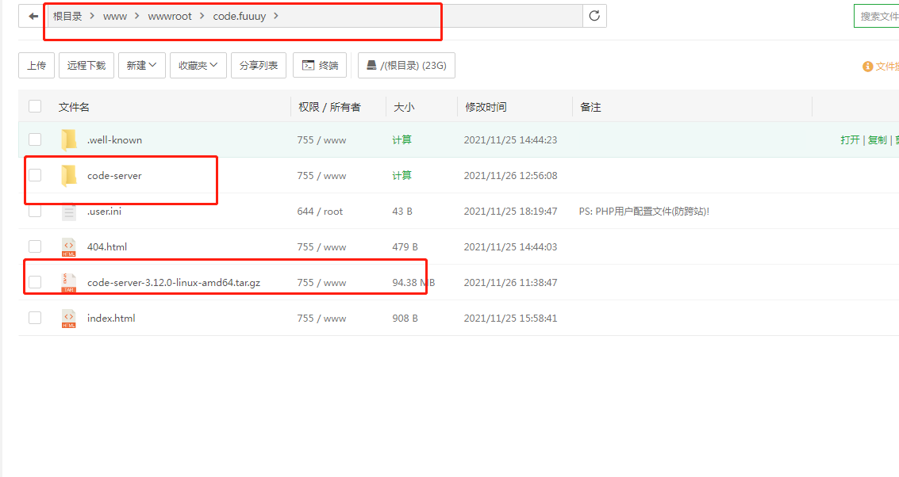Click the 479 B size value
The height and width of the screenshot is (477, 899).
(405, 246)
